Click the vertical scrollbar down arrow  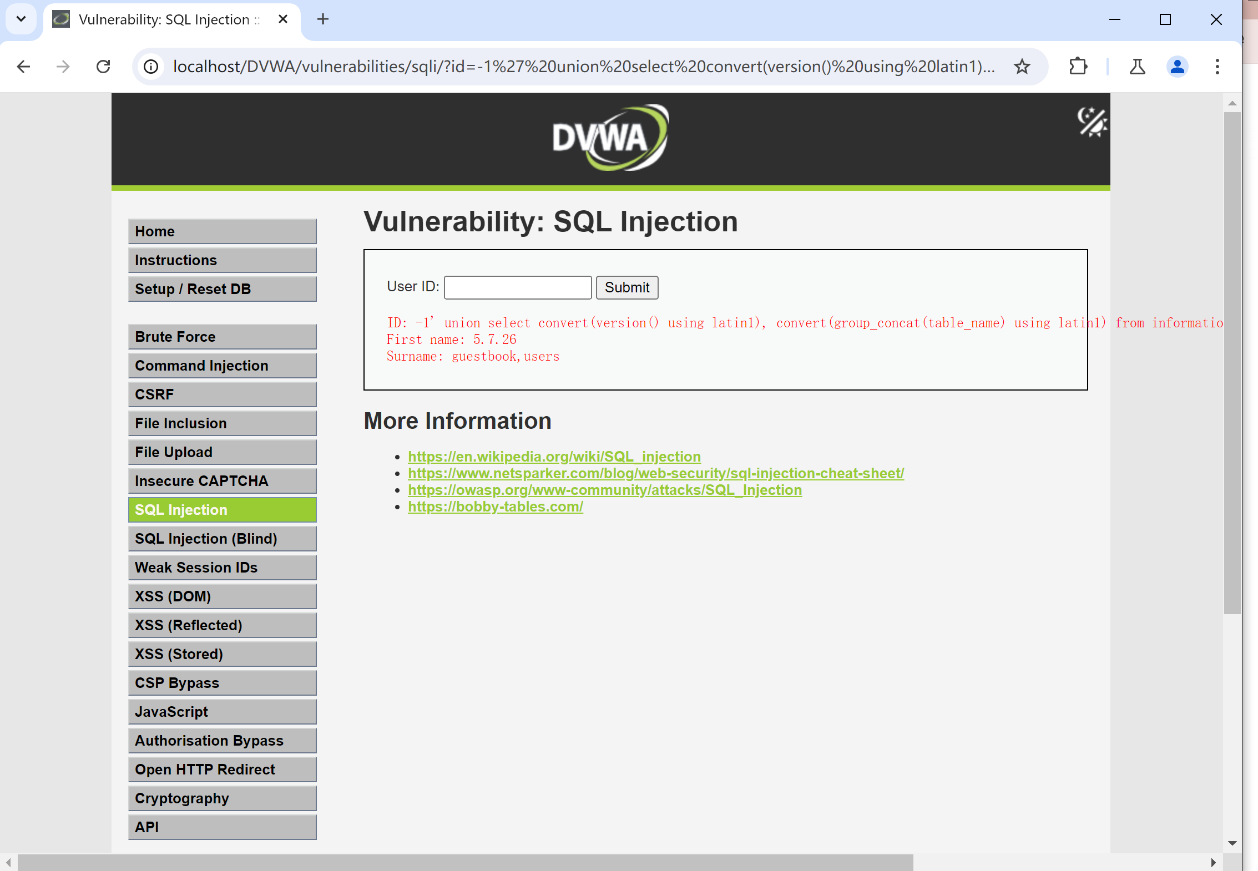1232,843
